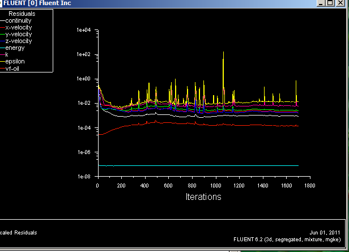Screen dimensions: 349x252
Task: Click the k residual legend entry
Action: 7,54
